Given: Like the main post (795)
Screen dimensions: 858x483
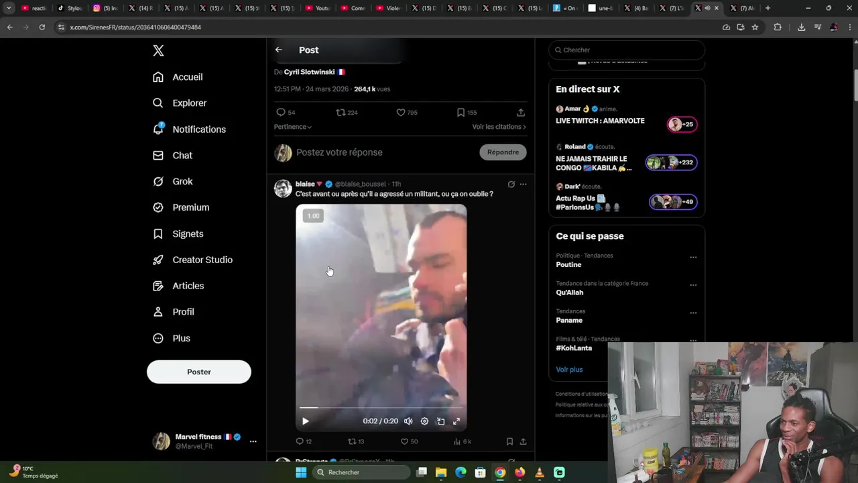Looking at the screenshot, I should pos(407,113).
